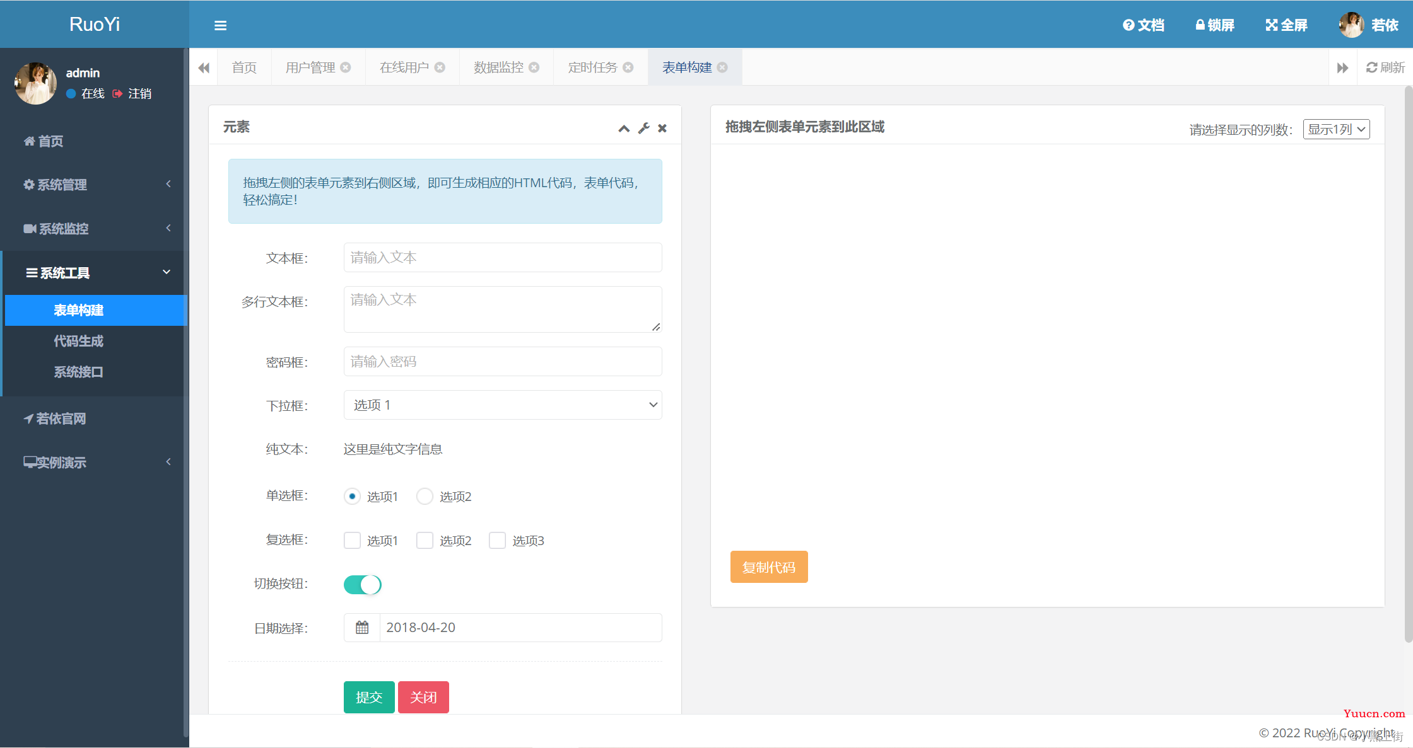
Task: Click the 文本框 text input field
Action: (x=502, y=258)
